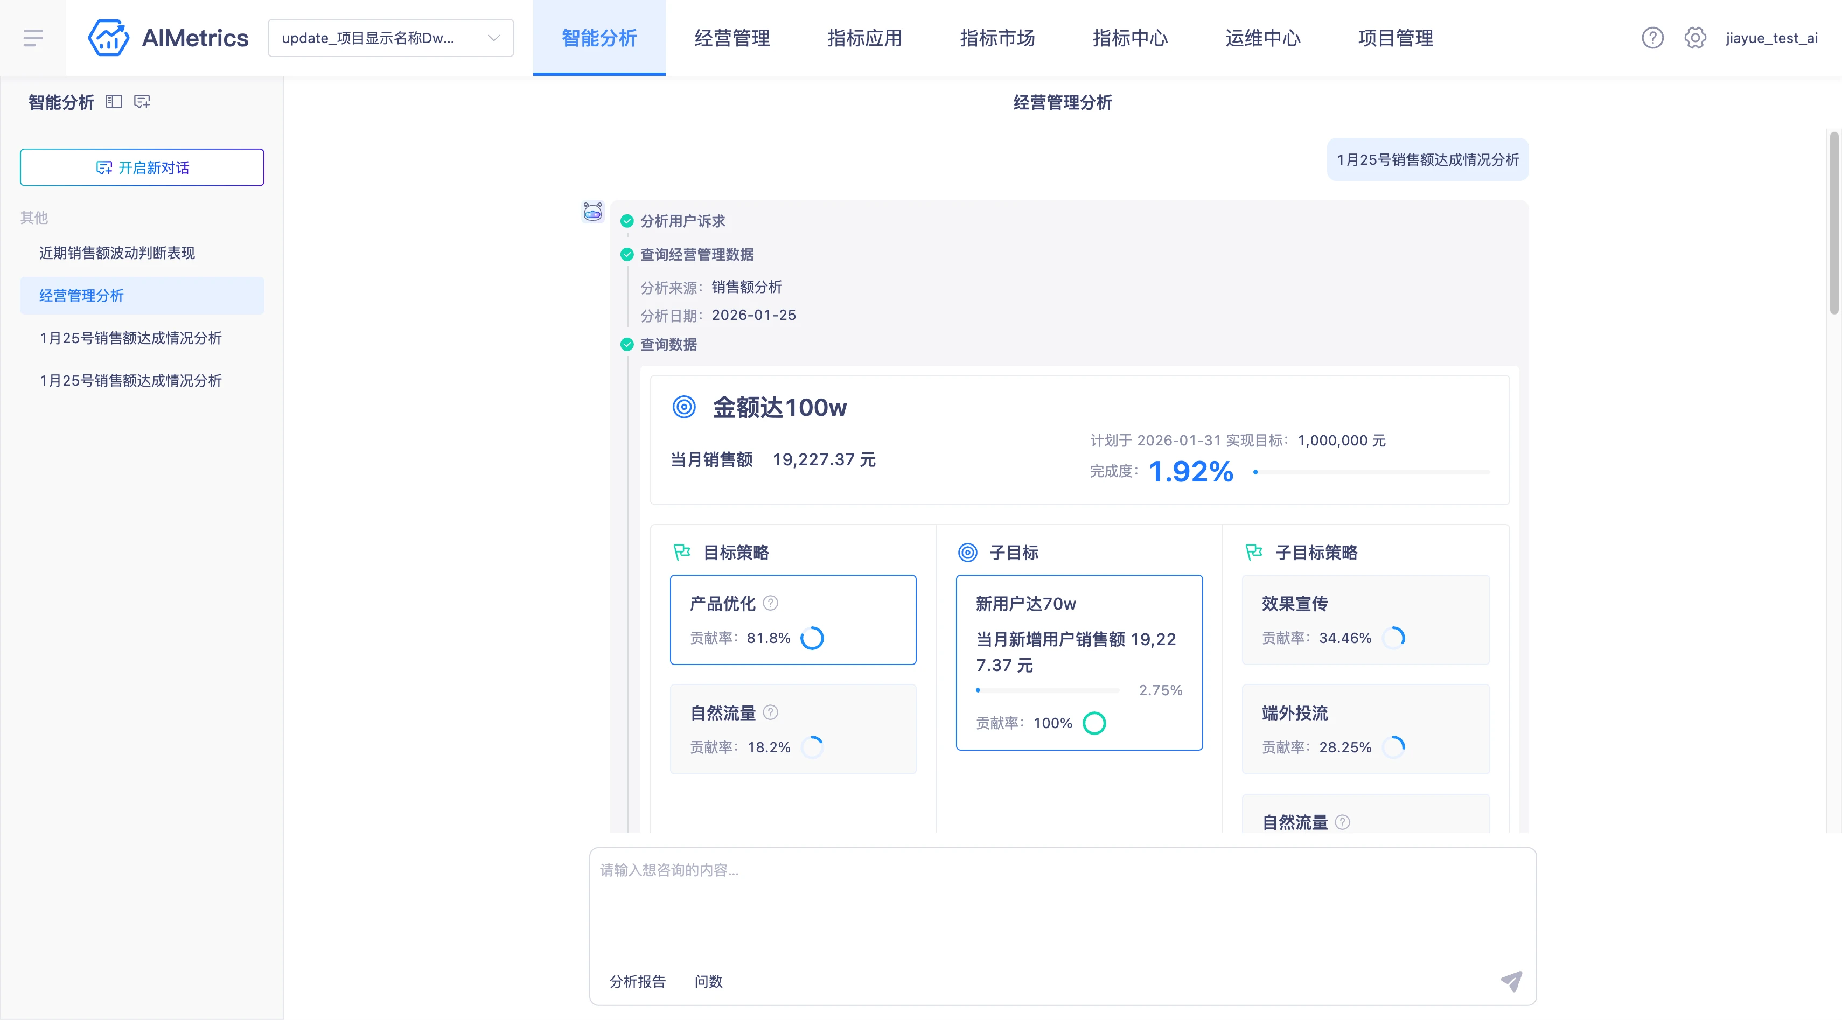Viewport: 1842px width, 1020px height.
Task: Select 效果宣传 sub-strategy card
Action: tap(1366, 620)
